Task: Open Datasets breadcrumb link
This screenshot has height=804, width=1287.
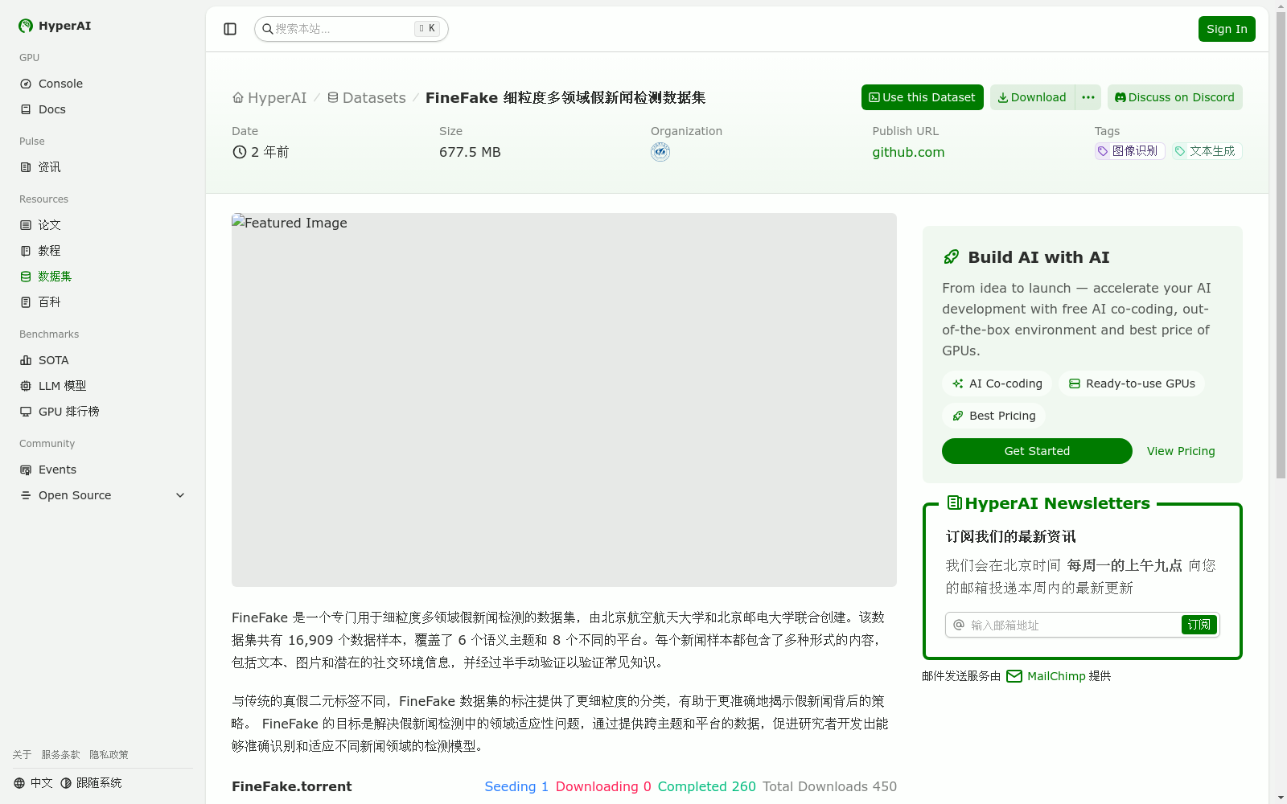Action: coord(366,97)
